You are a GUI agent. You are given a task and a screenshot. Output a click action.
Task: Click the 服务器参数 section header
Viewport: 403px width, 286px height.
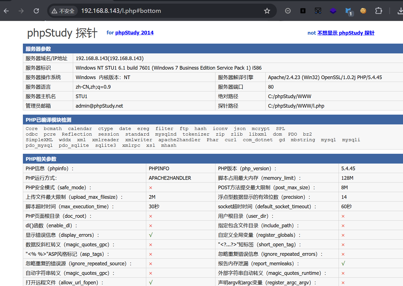tap(213, 49)
